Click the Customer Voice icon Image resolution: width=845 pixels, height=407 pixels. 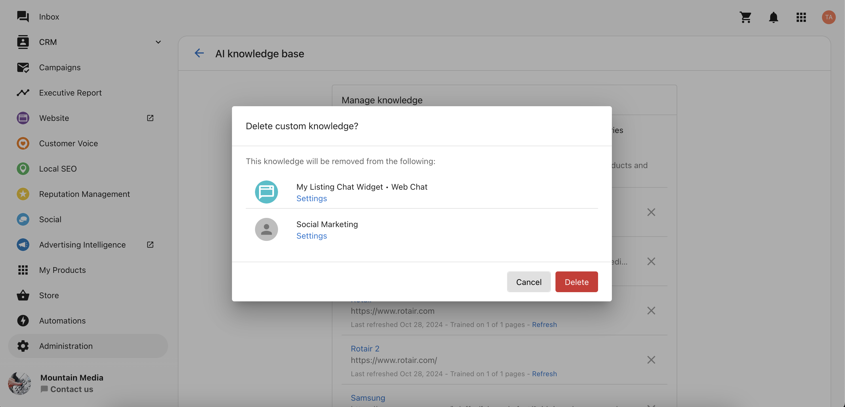[x=23, y=143]
